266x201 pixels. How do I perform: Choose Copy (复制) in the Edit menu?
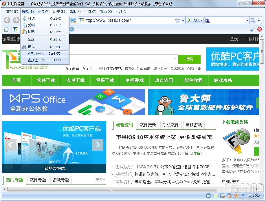(45, 25)
